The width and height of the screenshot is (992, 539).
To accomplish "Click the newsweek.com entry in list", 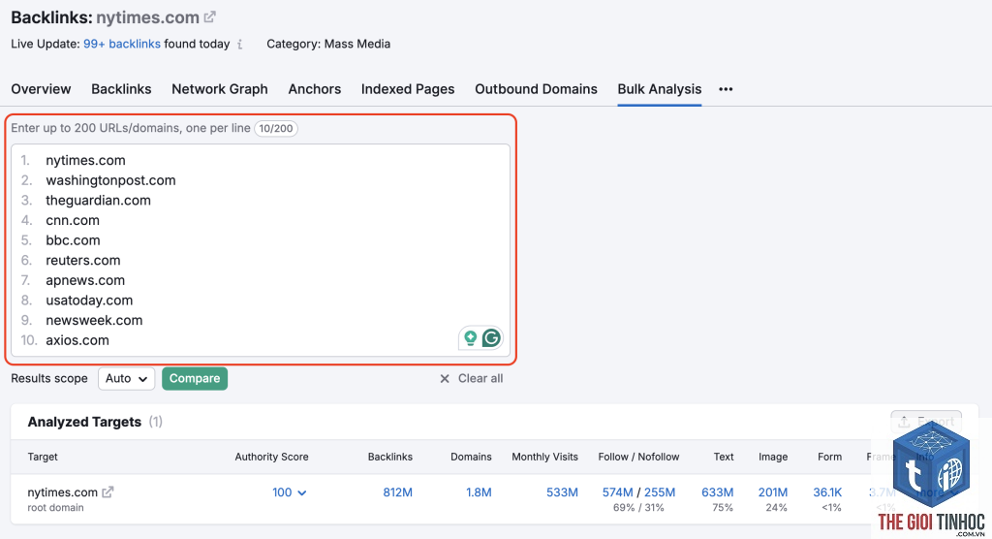I will [x=94, y=321].
